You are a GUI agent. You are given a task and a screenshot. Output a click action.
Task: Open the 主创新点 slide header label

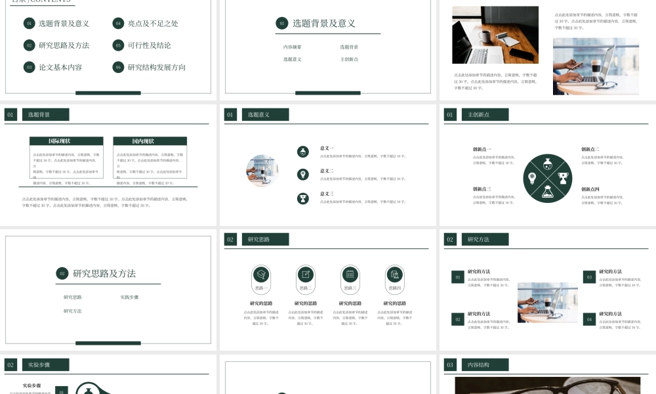point(485,115)
